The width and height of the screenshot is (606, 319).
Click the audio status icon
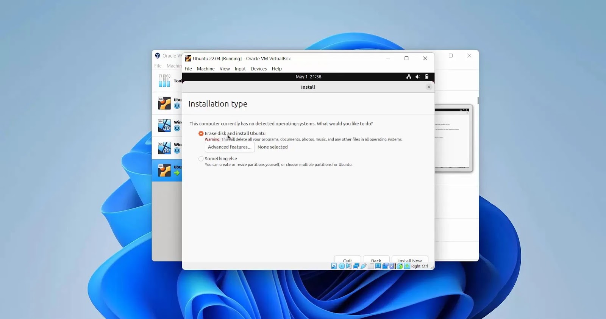coord(349,266)
